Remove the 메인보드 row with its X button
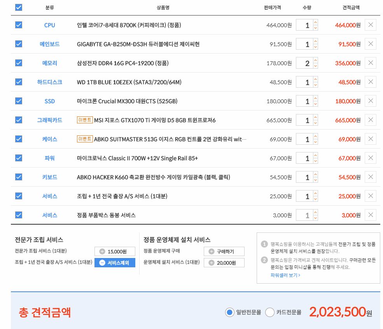This screenshot has height=329, width=383. [370, 44]
